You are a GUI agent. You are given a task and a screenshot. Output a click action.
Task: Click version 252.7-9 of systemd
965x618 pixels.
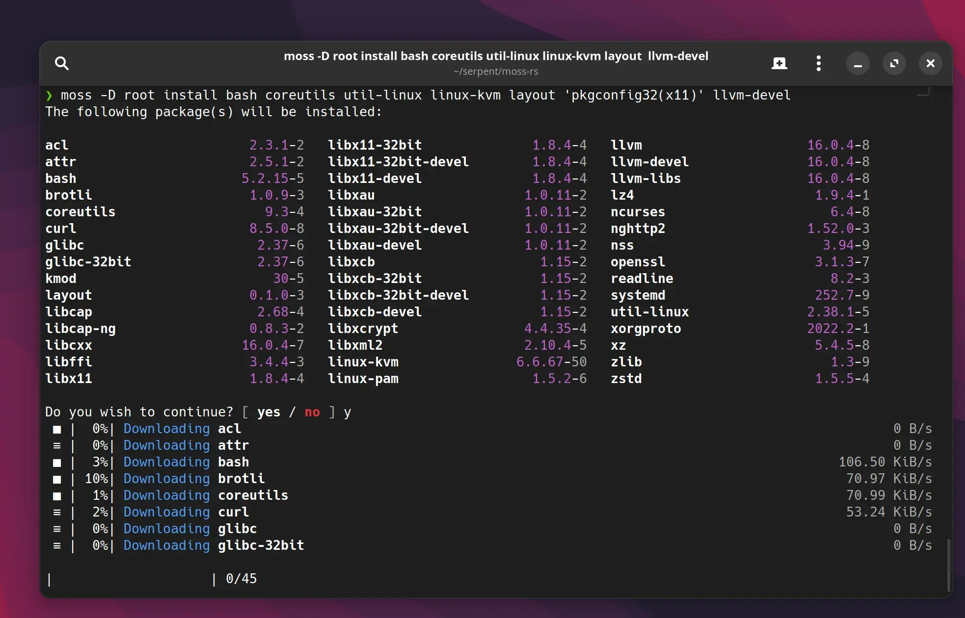pyautogui.click(x=842, y=296)
